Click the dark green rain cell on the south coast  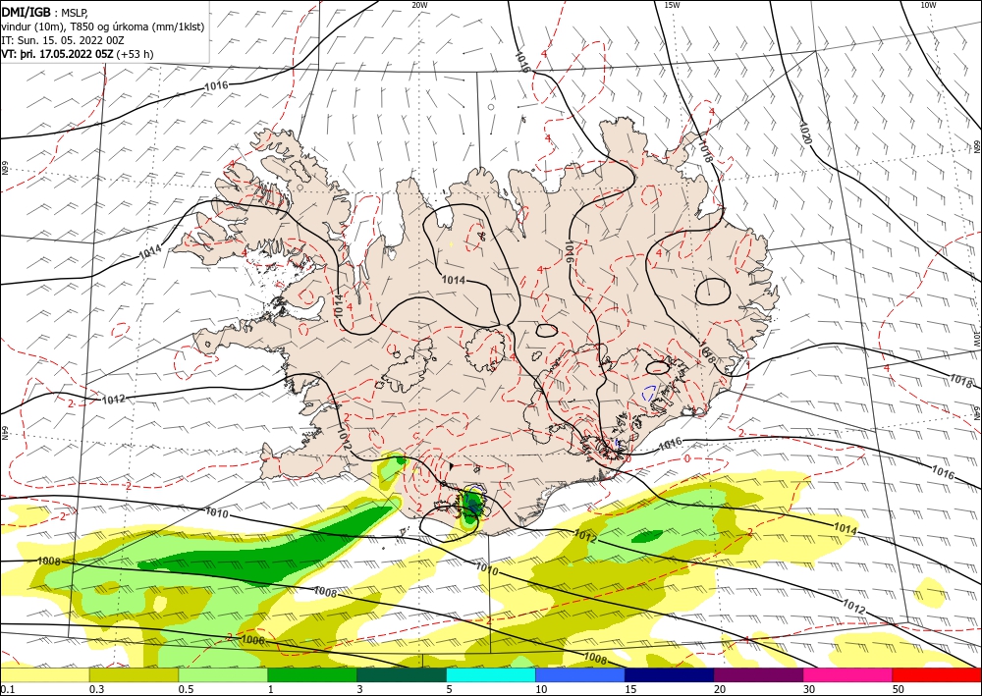point(472,504)
